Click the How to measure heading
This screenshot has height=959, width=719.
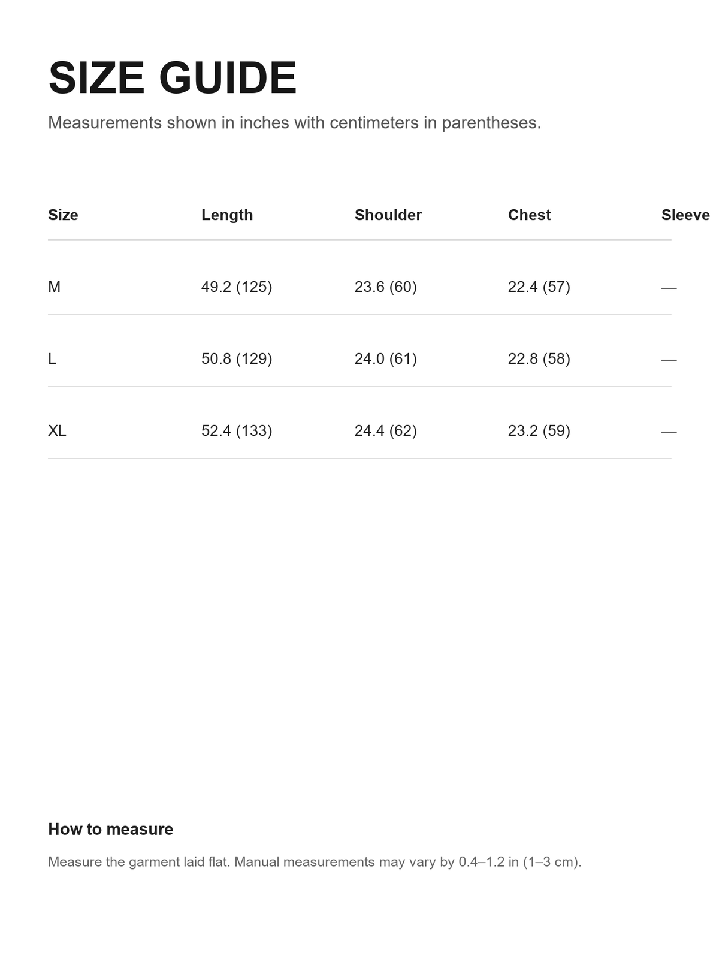110,829
